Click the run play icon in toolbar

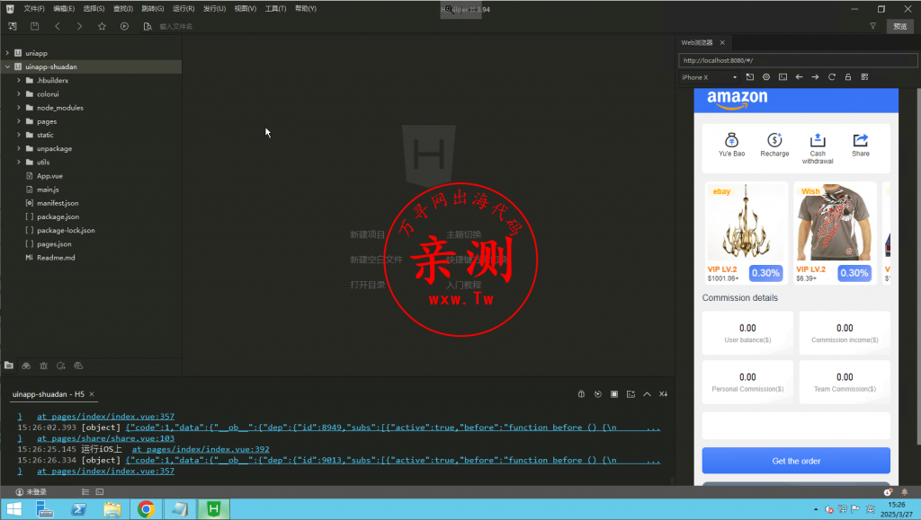click(124, 26)
